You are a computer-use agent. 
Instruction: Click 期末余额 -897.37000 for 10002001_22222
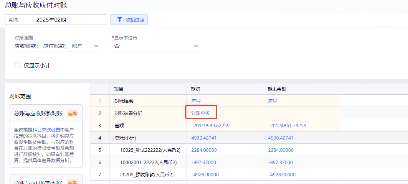tap(280, 162)
